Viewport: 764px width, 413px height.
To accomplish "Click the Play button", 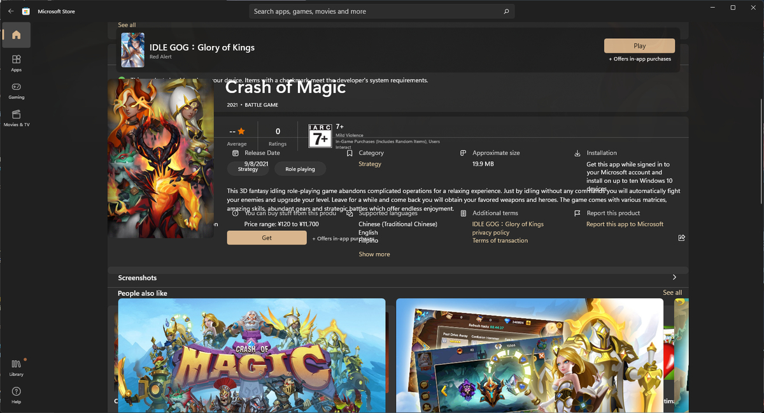I will [639, 46].
